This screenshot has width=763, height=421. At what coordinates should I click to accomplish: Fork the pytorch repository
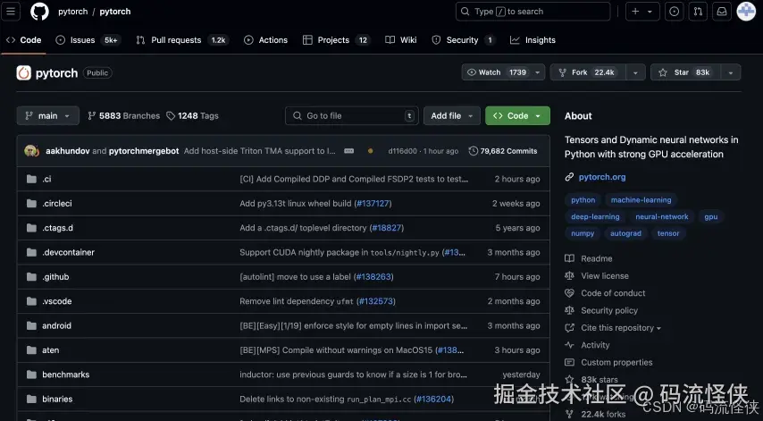[x=588, y=72]
